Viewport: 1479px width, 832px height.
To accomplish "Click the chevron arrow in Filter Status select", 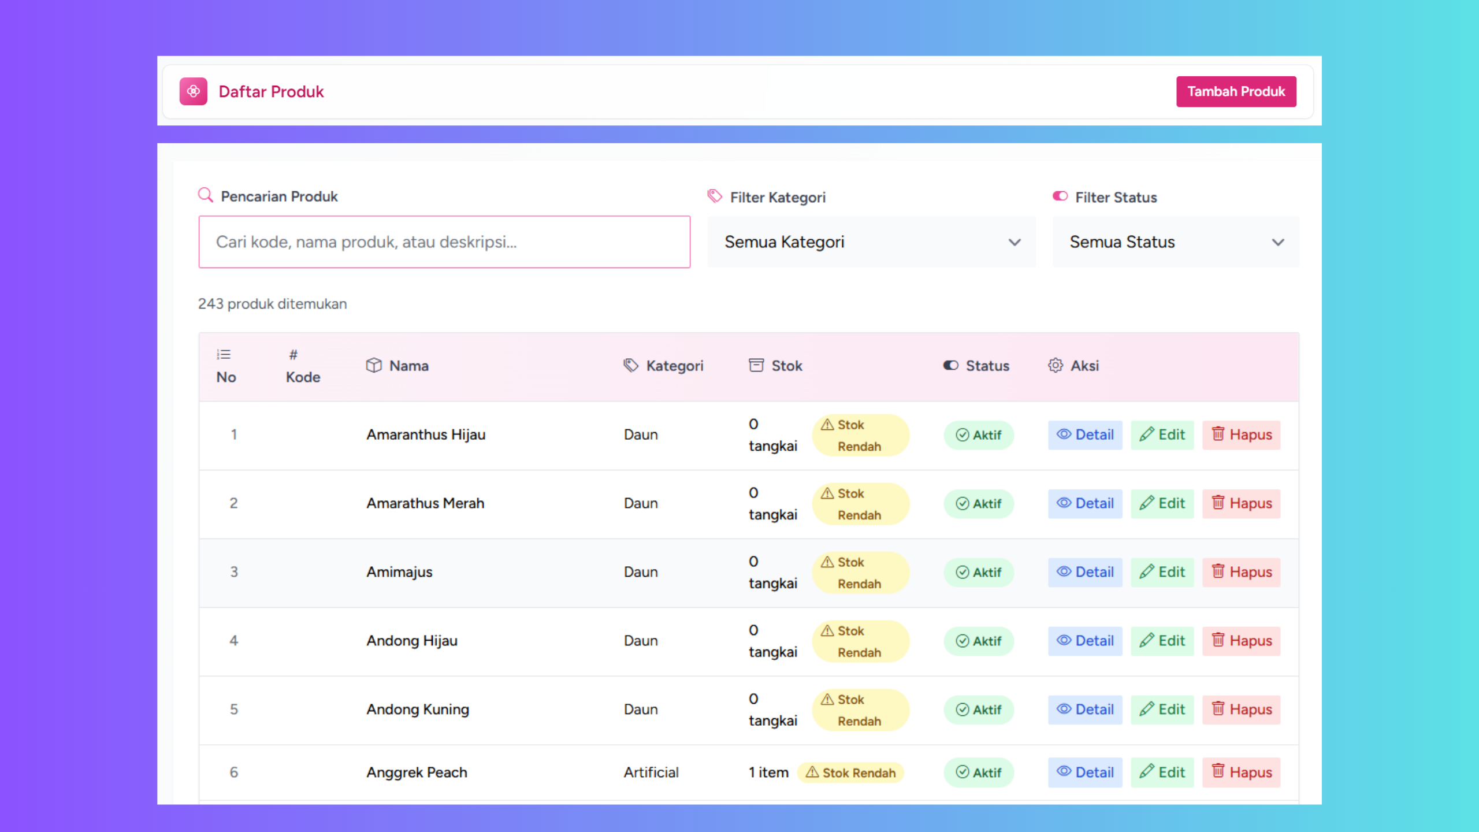I will coord(1278,242).
